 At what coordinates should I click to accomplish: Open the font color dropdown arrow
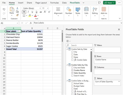[x=38, y=15]
